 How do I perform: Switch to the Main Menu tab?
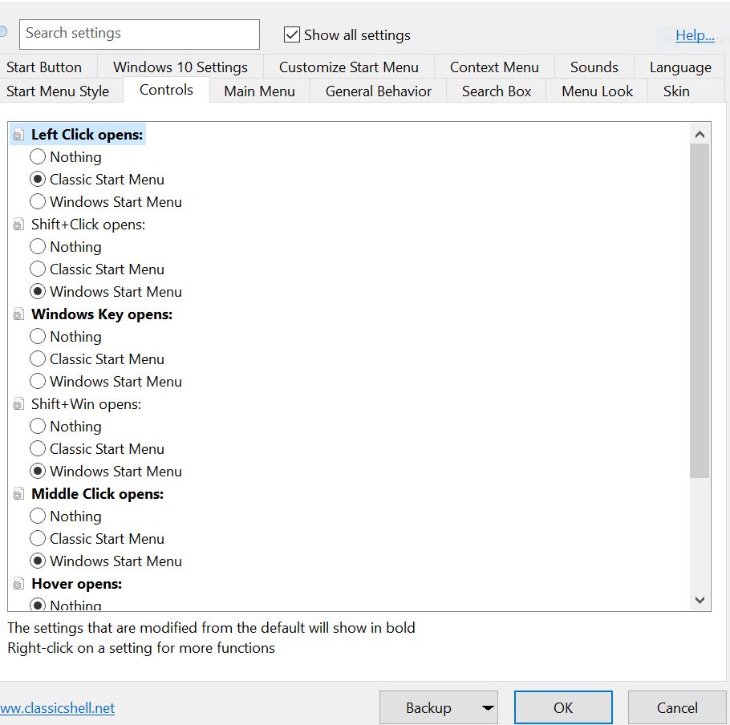point(259,91)
